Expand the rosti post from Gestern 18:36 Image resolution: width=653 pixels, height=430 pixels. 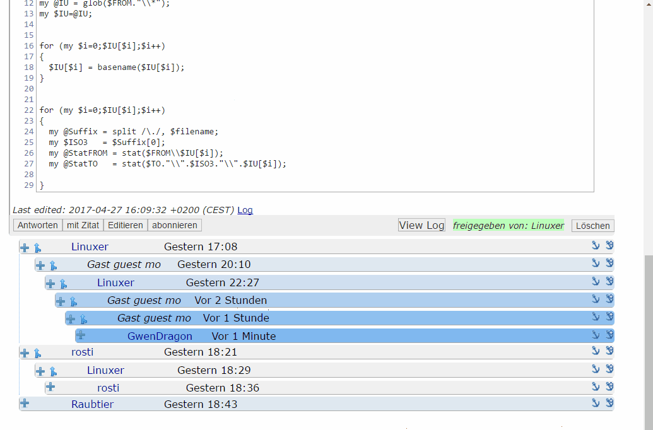(x=50, y=386)
